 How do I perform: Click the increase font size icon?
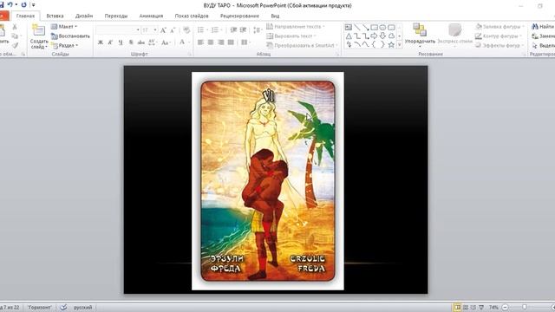pos(163,30)
